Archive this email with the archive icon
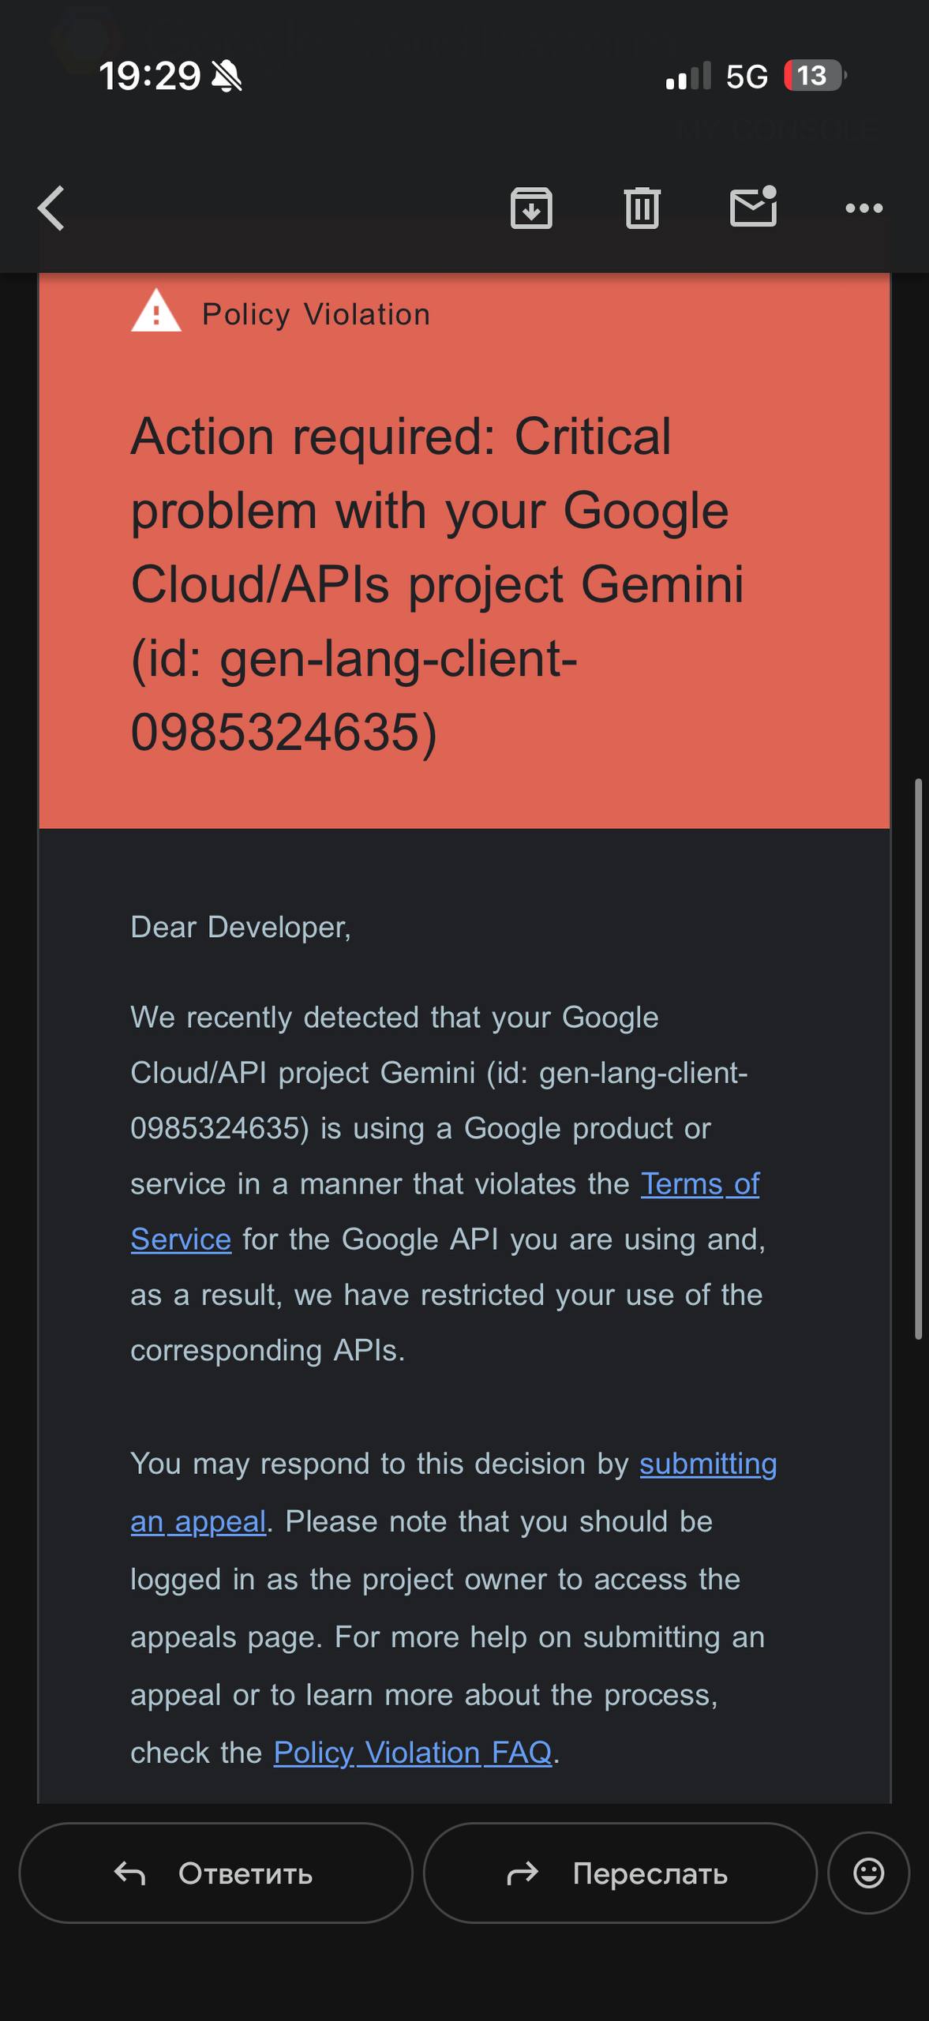Image resolution: width=929 pixels, height=2021 pixels. click(x=531, y=208)
